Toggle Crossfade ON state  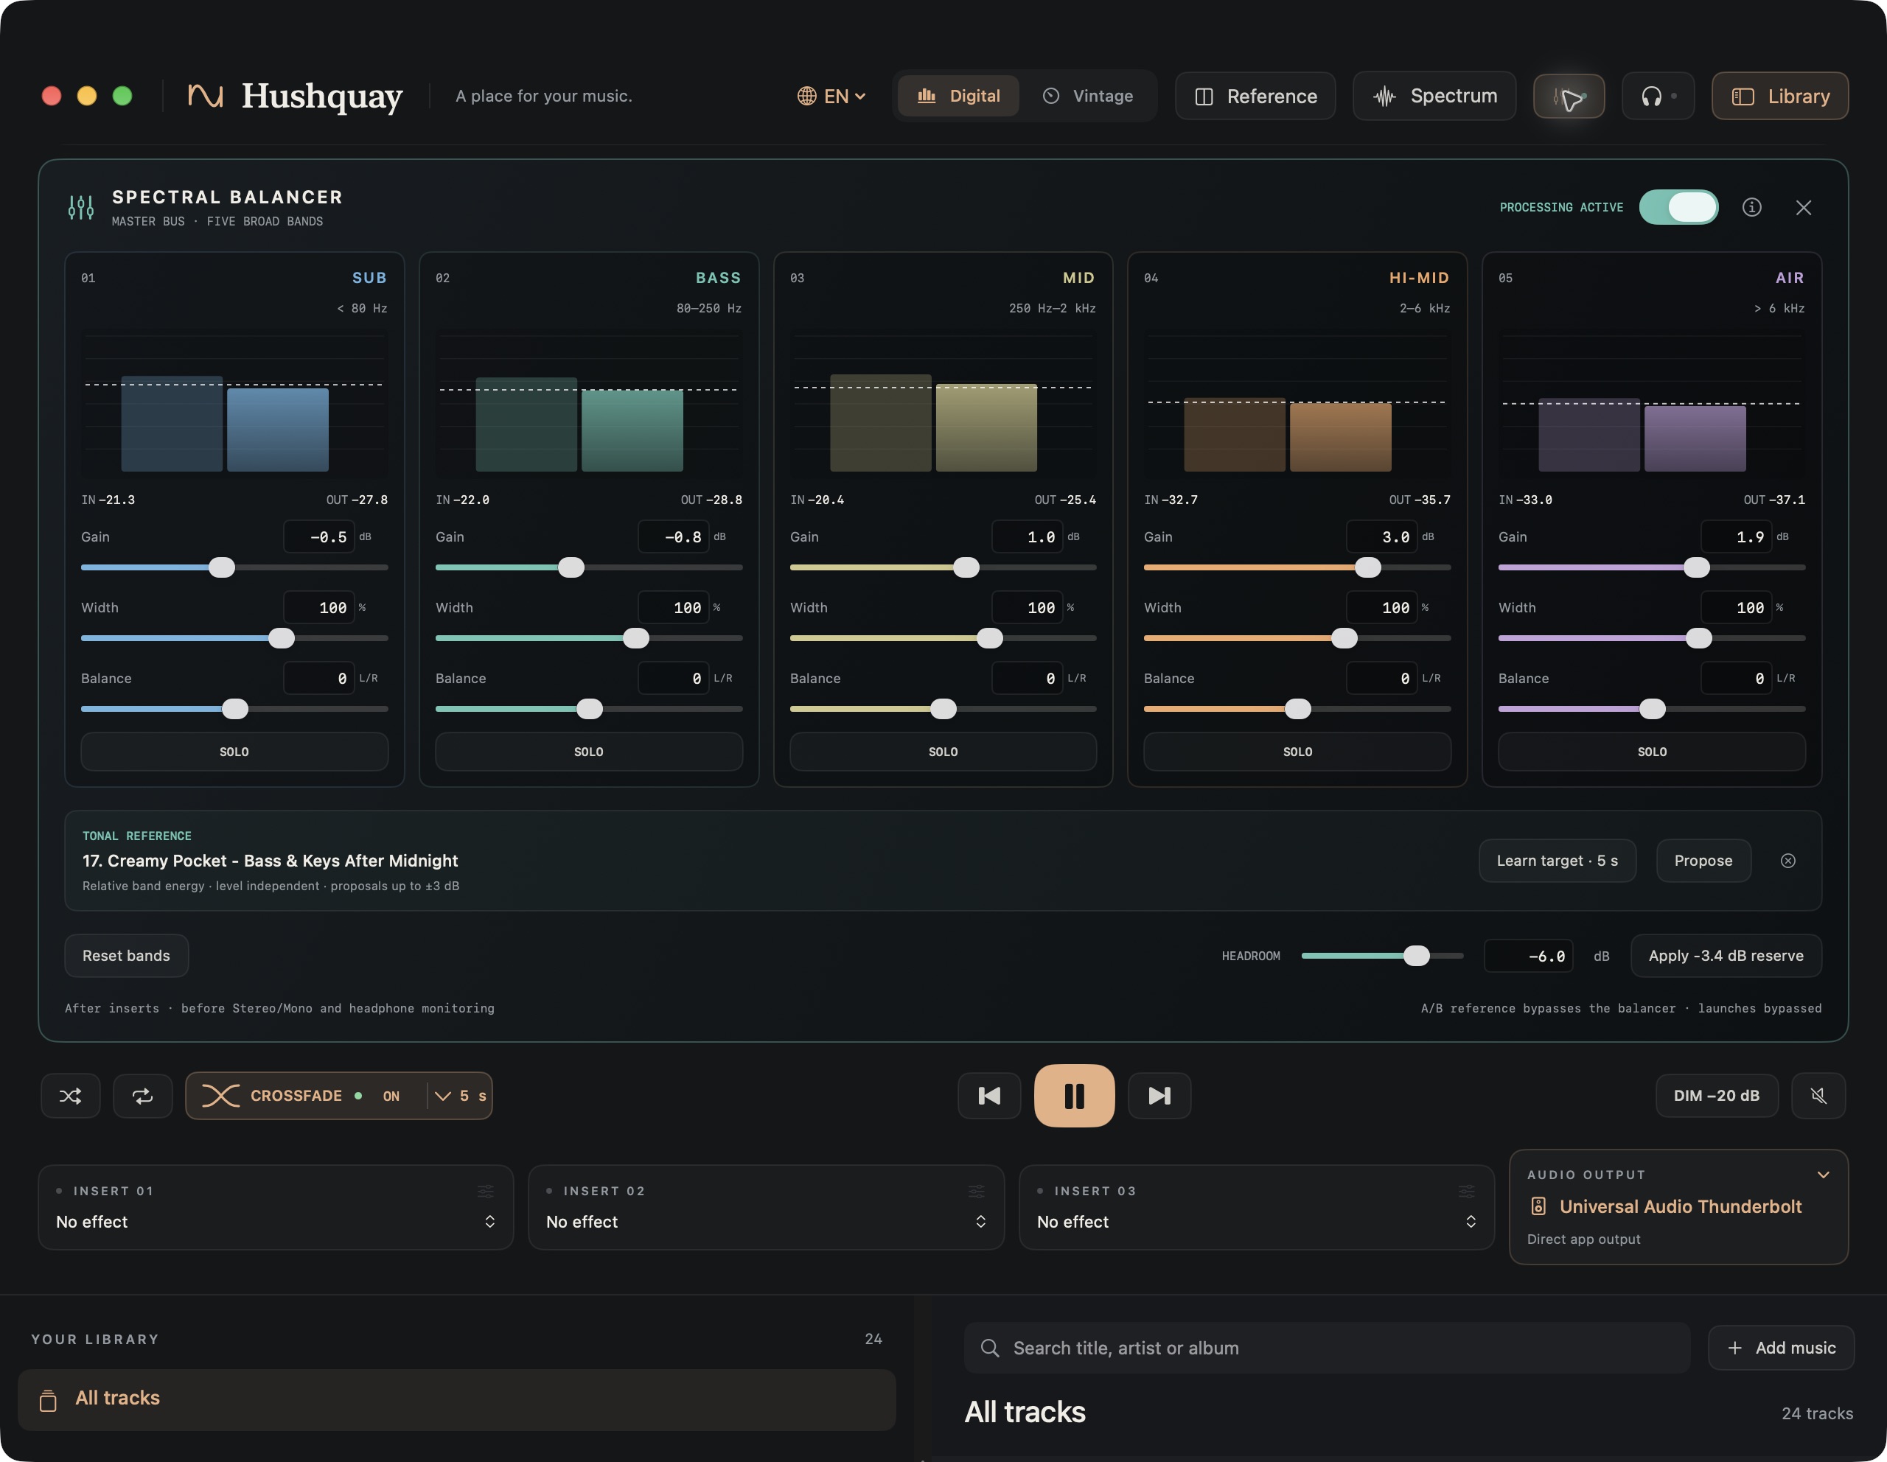click(391, 1096)
